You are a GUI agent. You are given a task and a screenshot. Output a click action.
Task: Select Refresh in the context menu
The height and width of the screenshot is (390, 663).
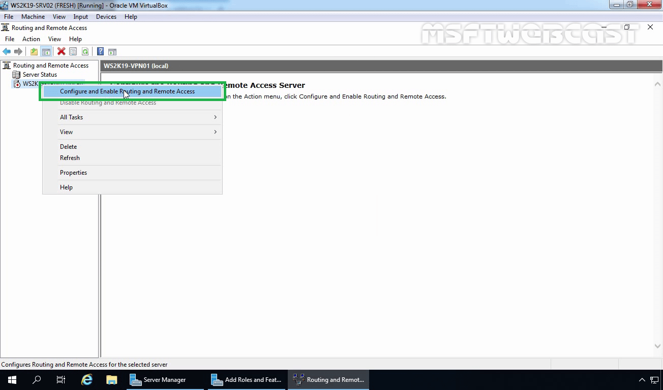click(x=132, y=158)
